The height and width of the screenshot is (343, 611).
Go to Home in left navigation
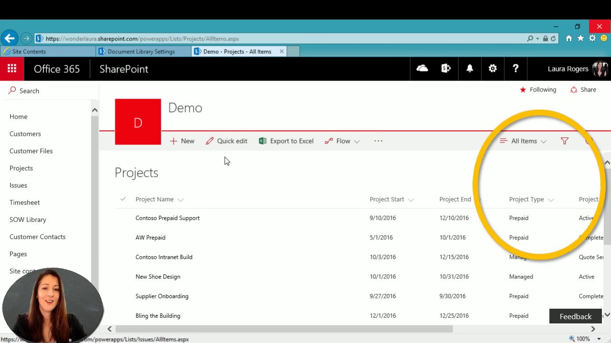[19, 117]
